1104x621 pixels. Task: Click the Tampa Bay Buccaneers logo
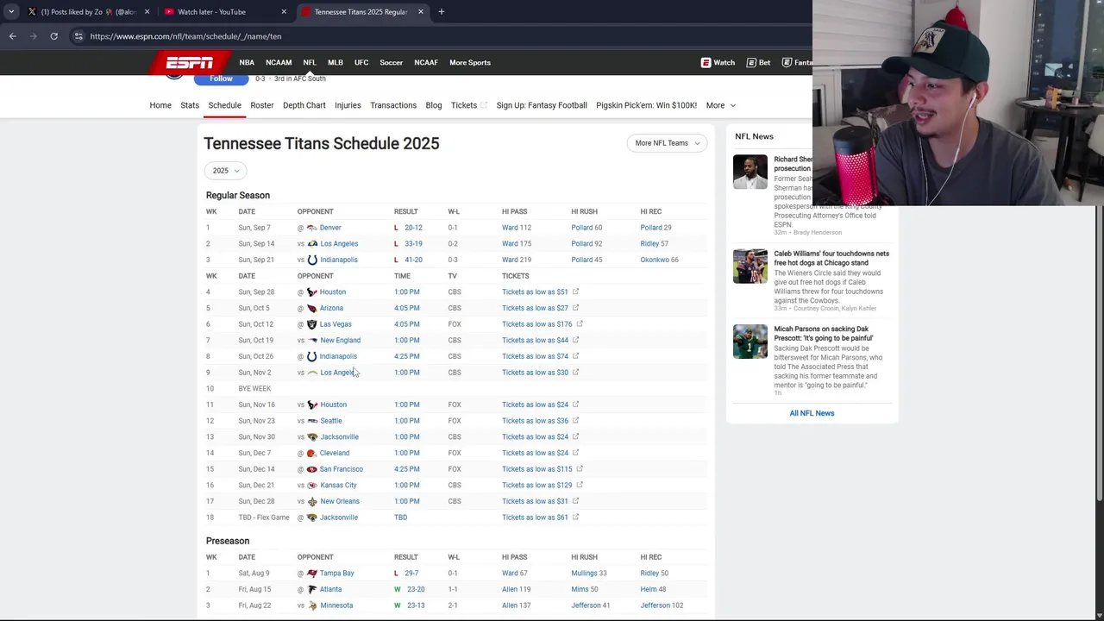312,573
